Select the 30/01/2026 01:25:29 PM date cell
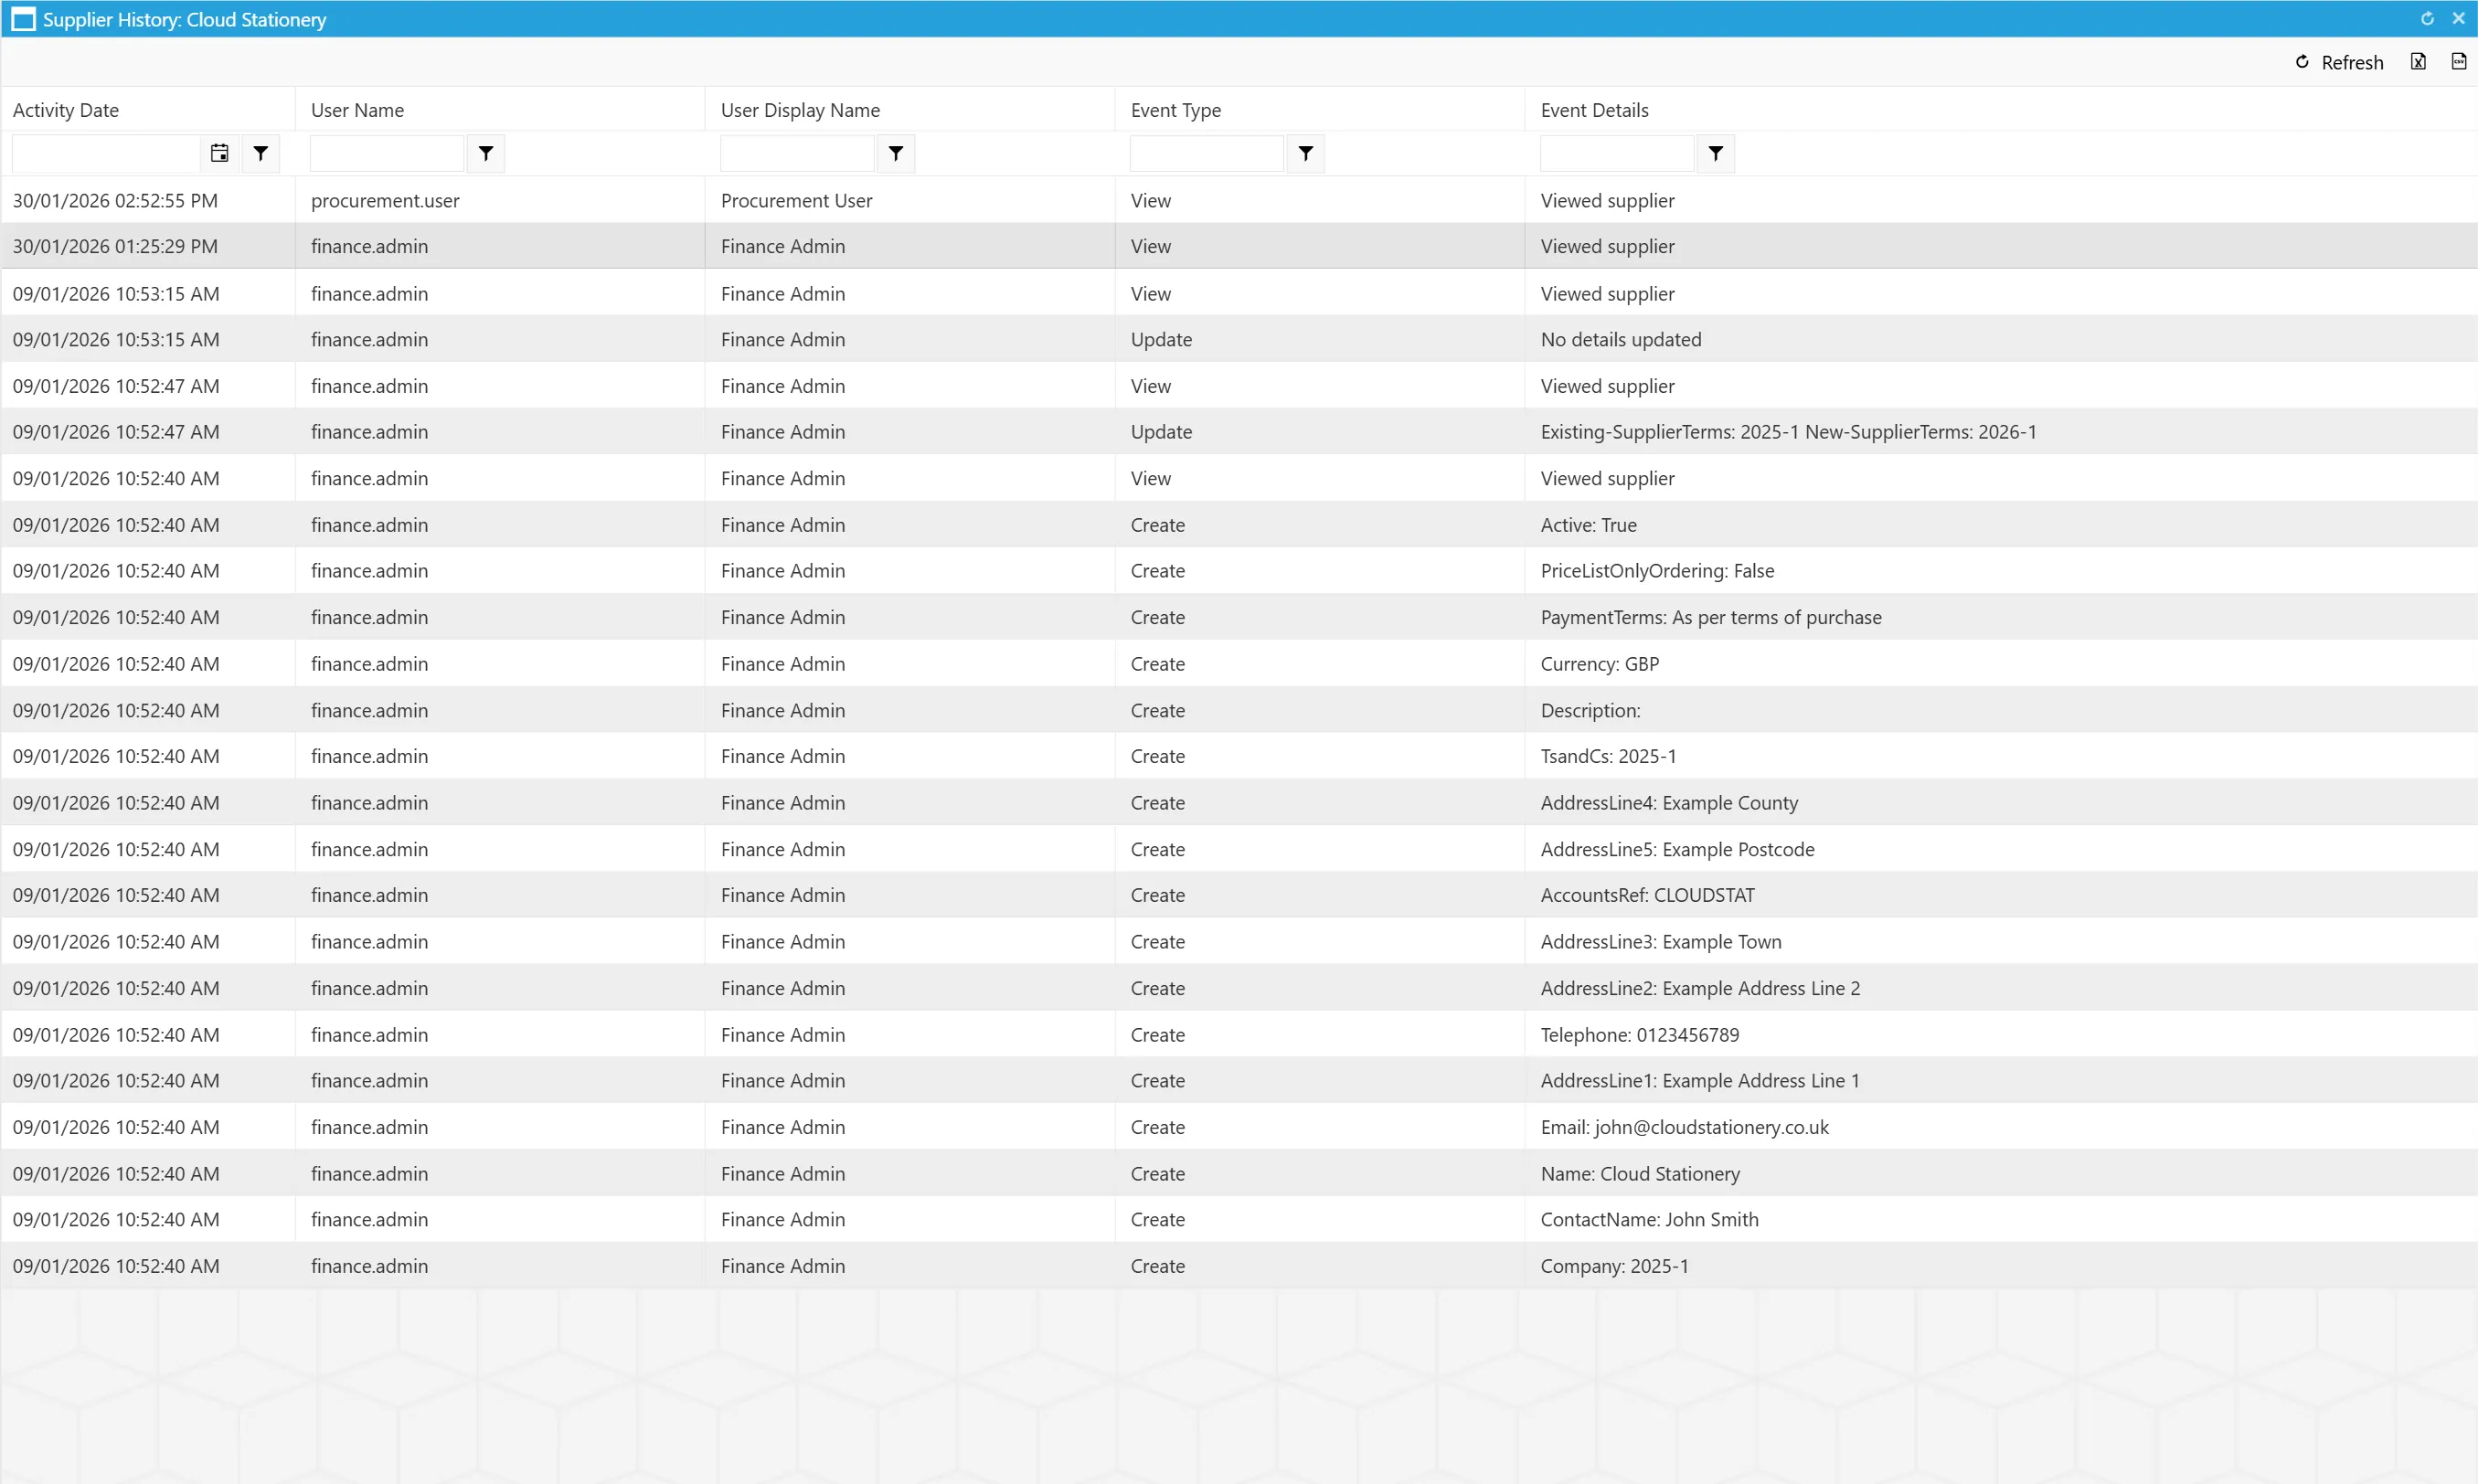 [x=148, y=246]
